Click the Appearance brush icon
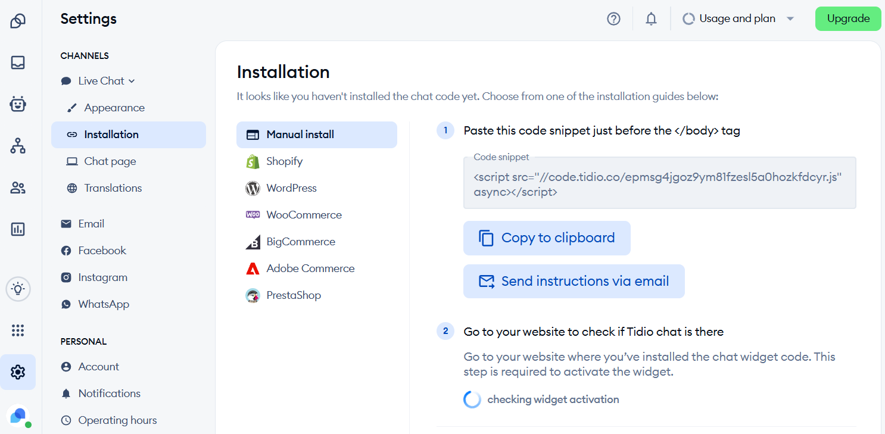The image size is (885, 434). [x=72, y=108]
